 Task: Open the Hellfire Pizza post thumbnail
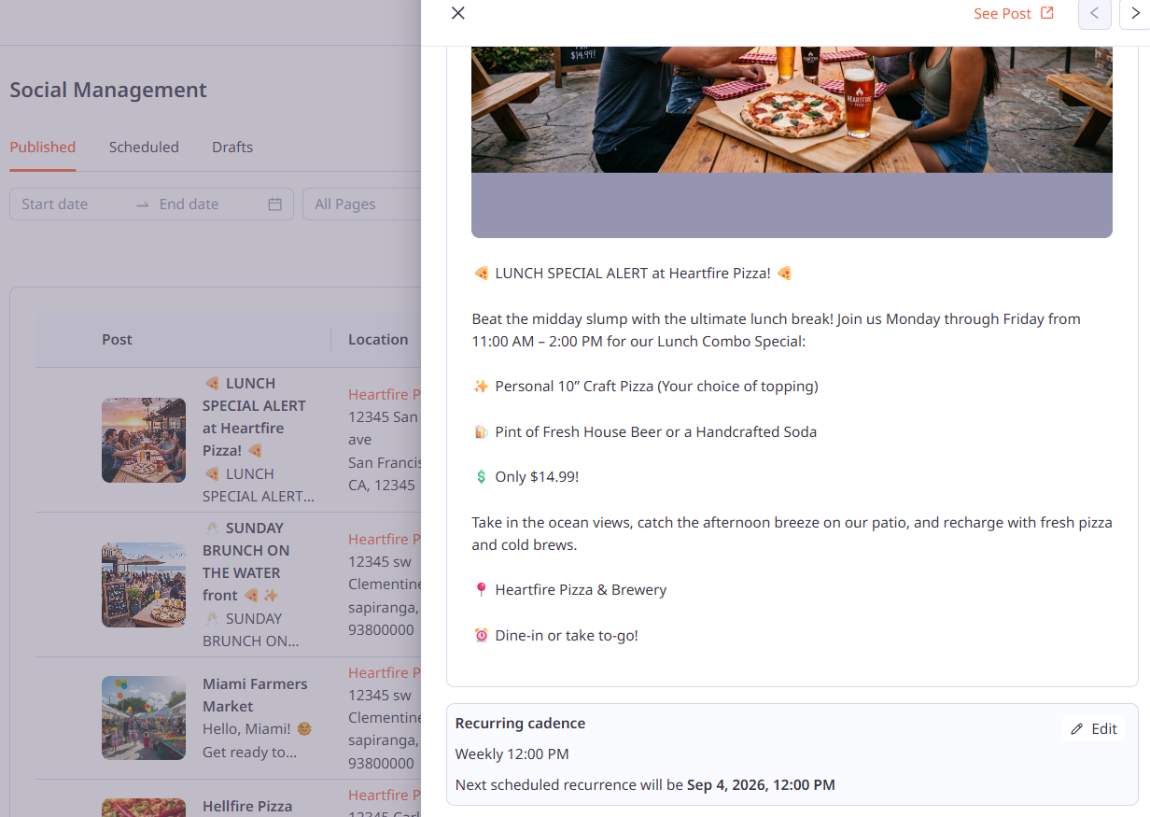144,808
